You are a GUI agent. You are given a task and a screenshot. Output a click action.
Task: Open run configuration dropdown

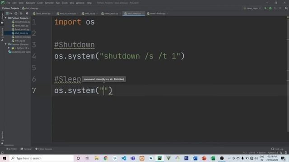click(x=252, y=8)
